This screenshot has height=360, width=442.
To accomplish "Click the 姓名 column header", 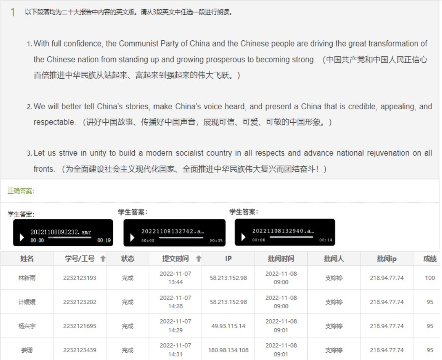I will click(27, 258).
